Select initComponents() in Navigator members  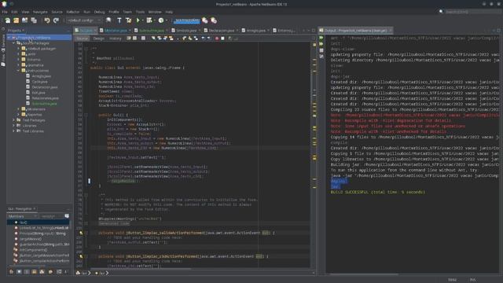point(33,250)
